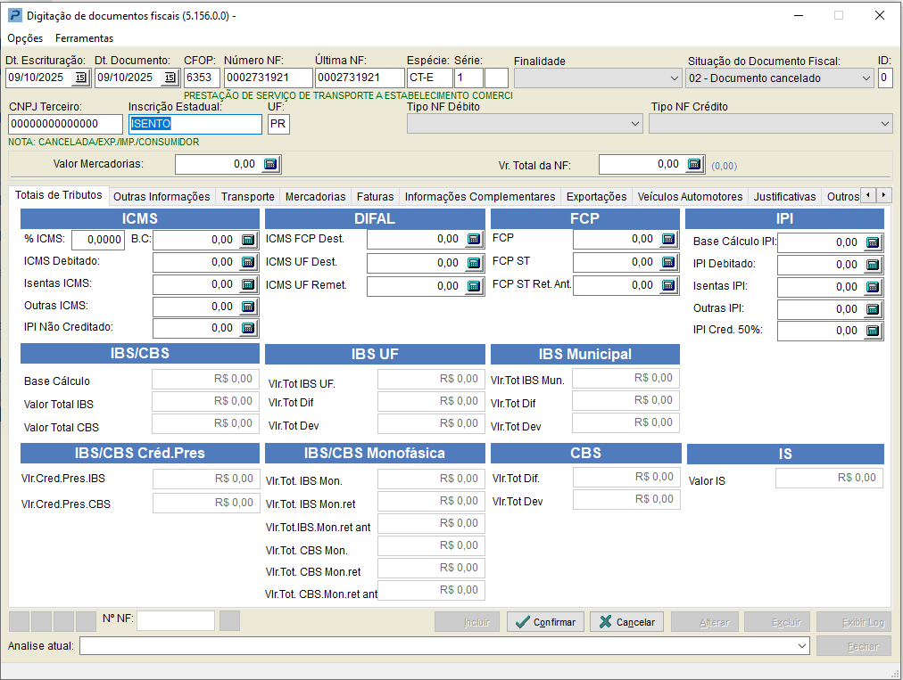The height and width of the screenshot is (680, 903).
Task: Click calculator icon beside IPI Cred. 50%
Action: pos(873,331)
